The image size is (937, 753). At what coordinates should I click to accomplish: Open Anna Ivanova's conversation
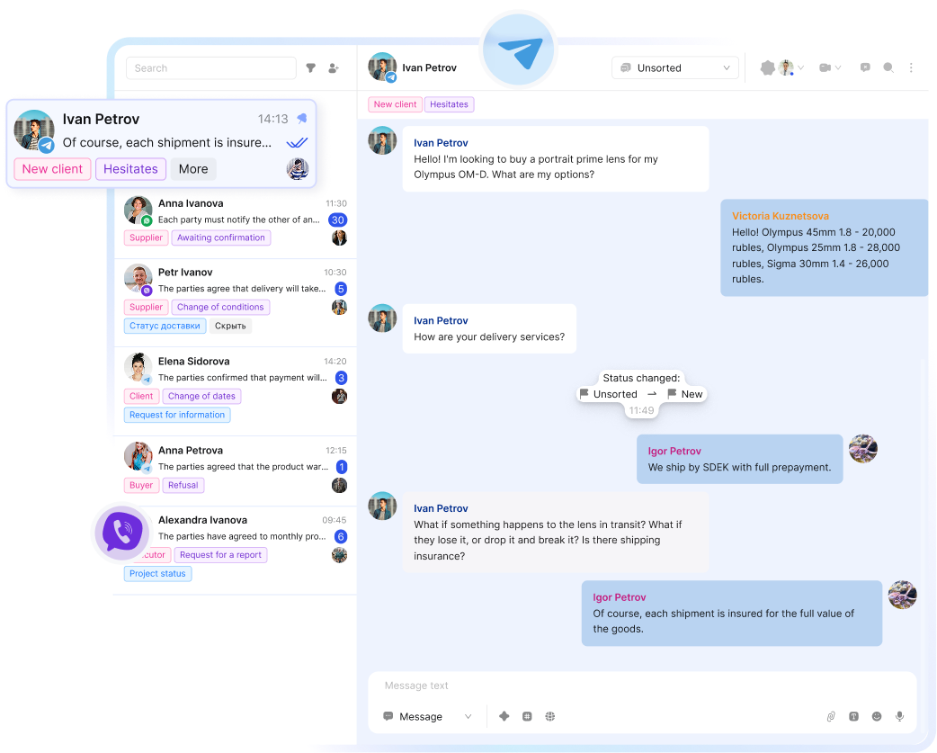click(x=235, y=211)
